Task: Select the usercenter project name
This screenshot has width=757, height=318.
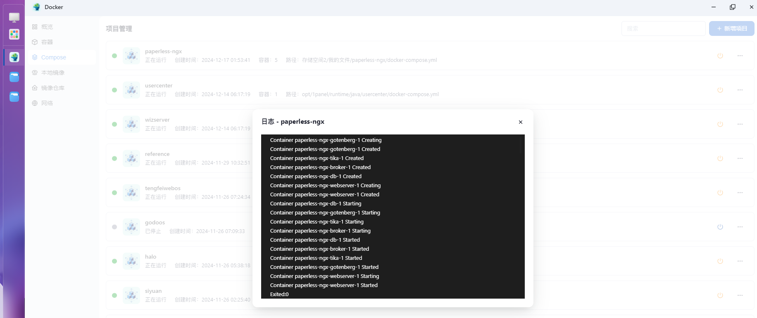Action: (159, 86)
